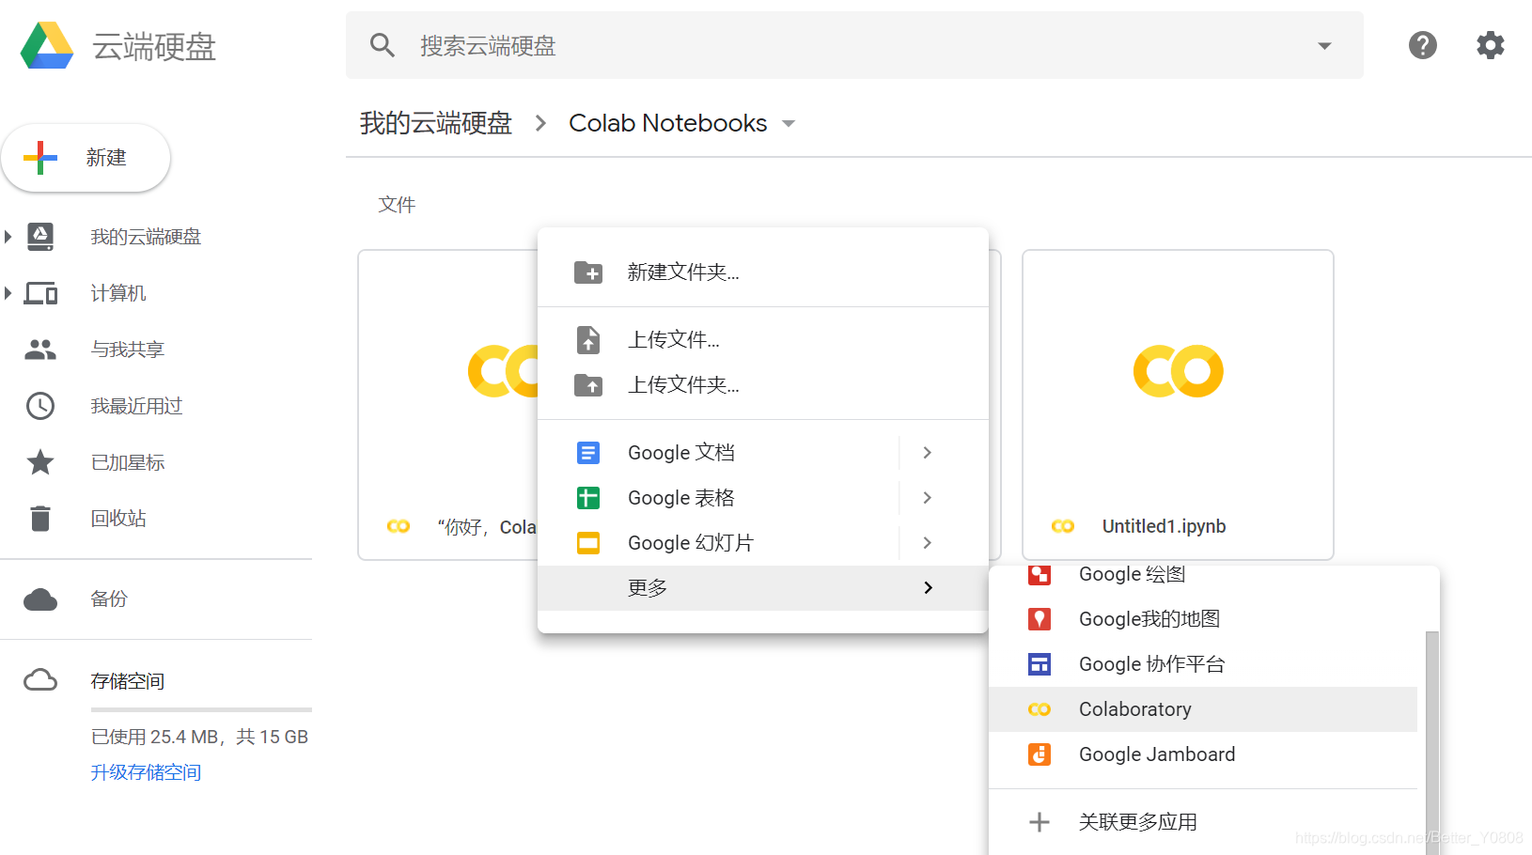Click the Untitled1.ipynb file name
The width and height of the screenshot is (1532, 855).
[1164, 526]
